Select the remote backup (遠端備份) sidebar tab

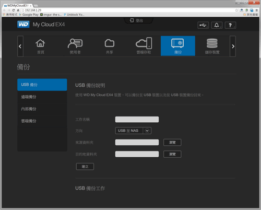coord(42,97)
